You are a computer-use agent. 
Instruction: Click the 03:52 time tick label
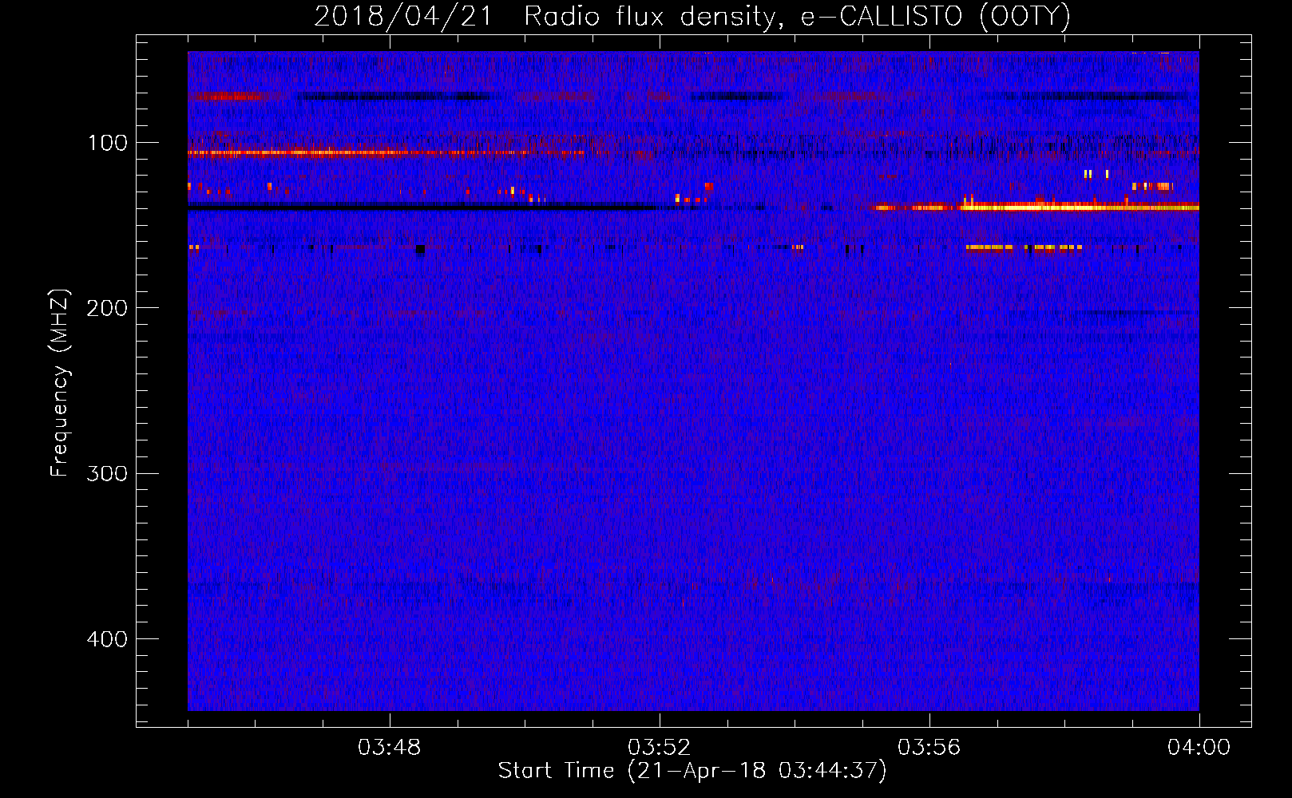(x=659, y=748)
